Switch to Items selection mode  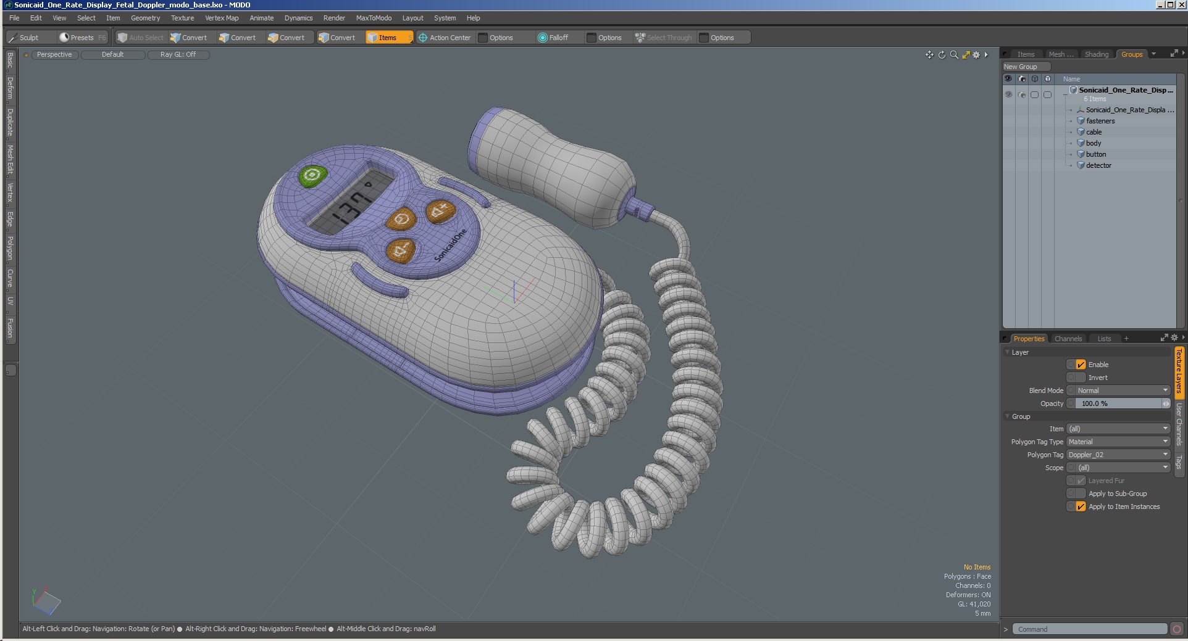coord(388,38)
